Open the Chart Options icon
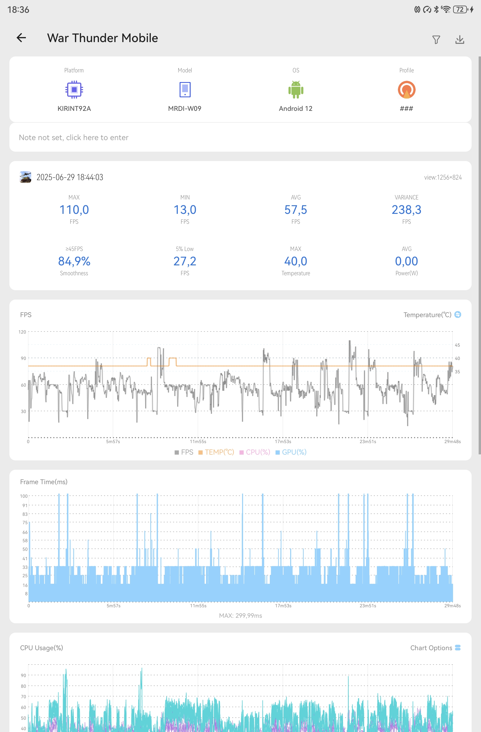Screen dimensions: 481x732 (x=458, y=648)
